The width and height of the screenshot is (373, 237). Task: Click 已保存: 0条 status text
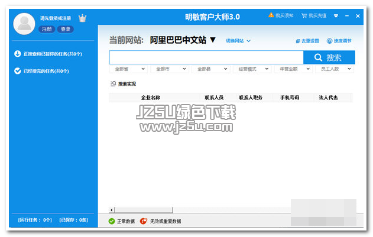[73, 220]
